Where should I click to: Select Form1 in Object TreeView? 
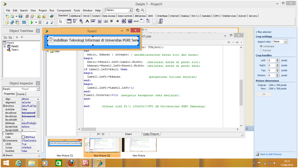[x=10, y=43]
